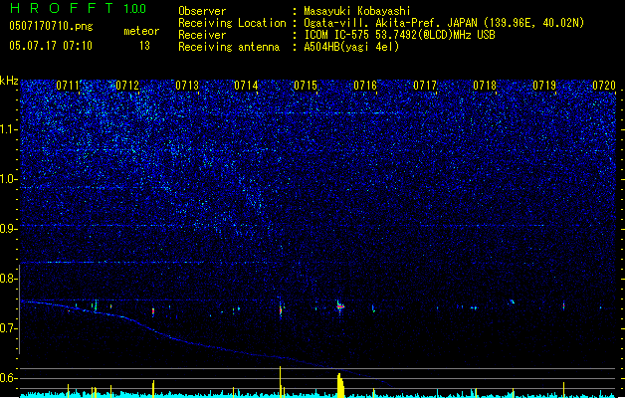Click the observer name Masayuki Kobayashi
Screen dimensions: 626x398
coord(357,11)
